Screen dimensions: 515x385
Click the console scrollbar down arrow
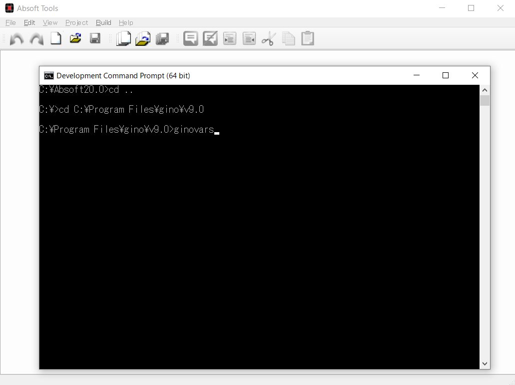[x=485, y=364]
